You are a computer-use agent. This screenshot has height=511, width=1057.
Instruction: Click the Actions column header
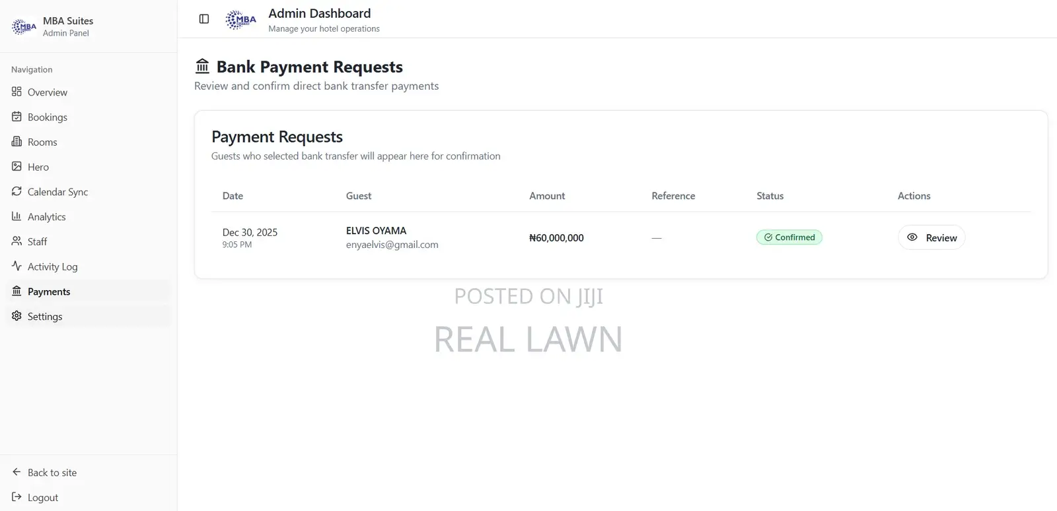tap(914, 196)
